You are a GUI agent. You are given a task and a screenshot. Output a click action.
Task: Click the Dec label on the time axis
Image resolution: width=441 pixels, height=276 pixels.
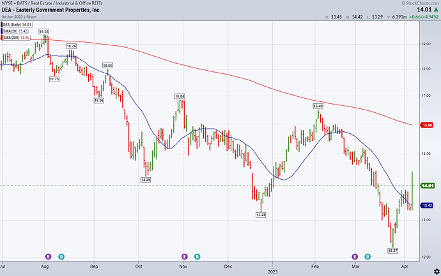pyautogui.click(x=228, y=266)
